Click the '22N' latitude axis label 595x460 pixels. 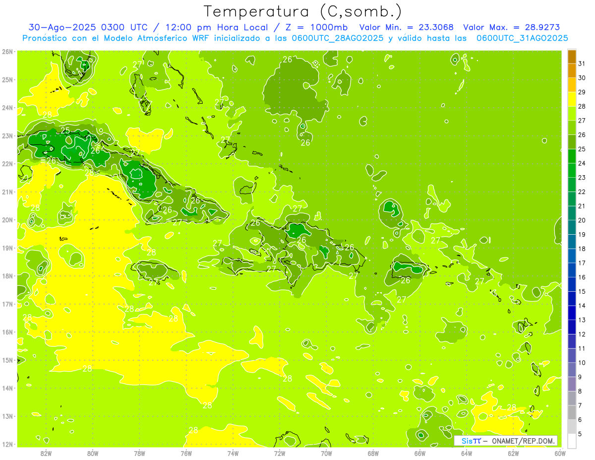(x=7, y=164)
